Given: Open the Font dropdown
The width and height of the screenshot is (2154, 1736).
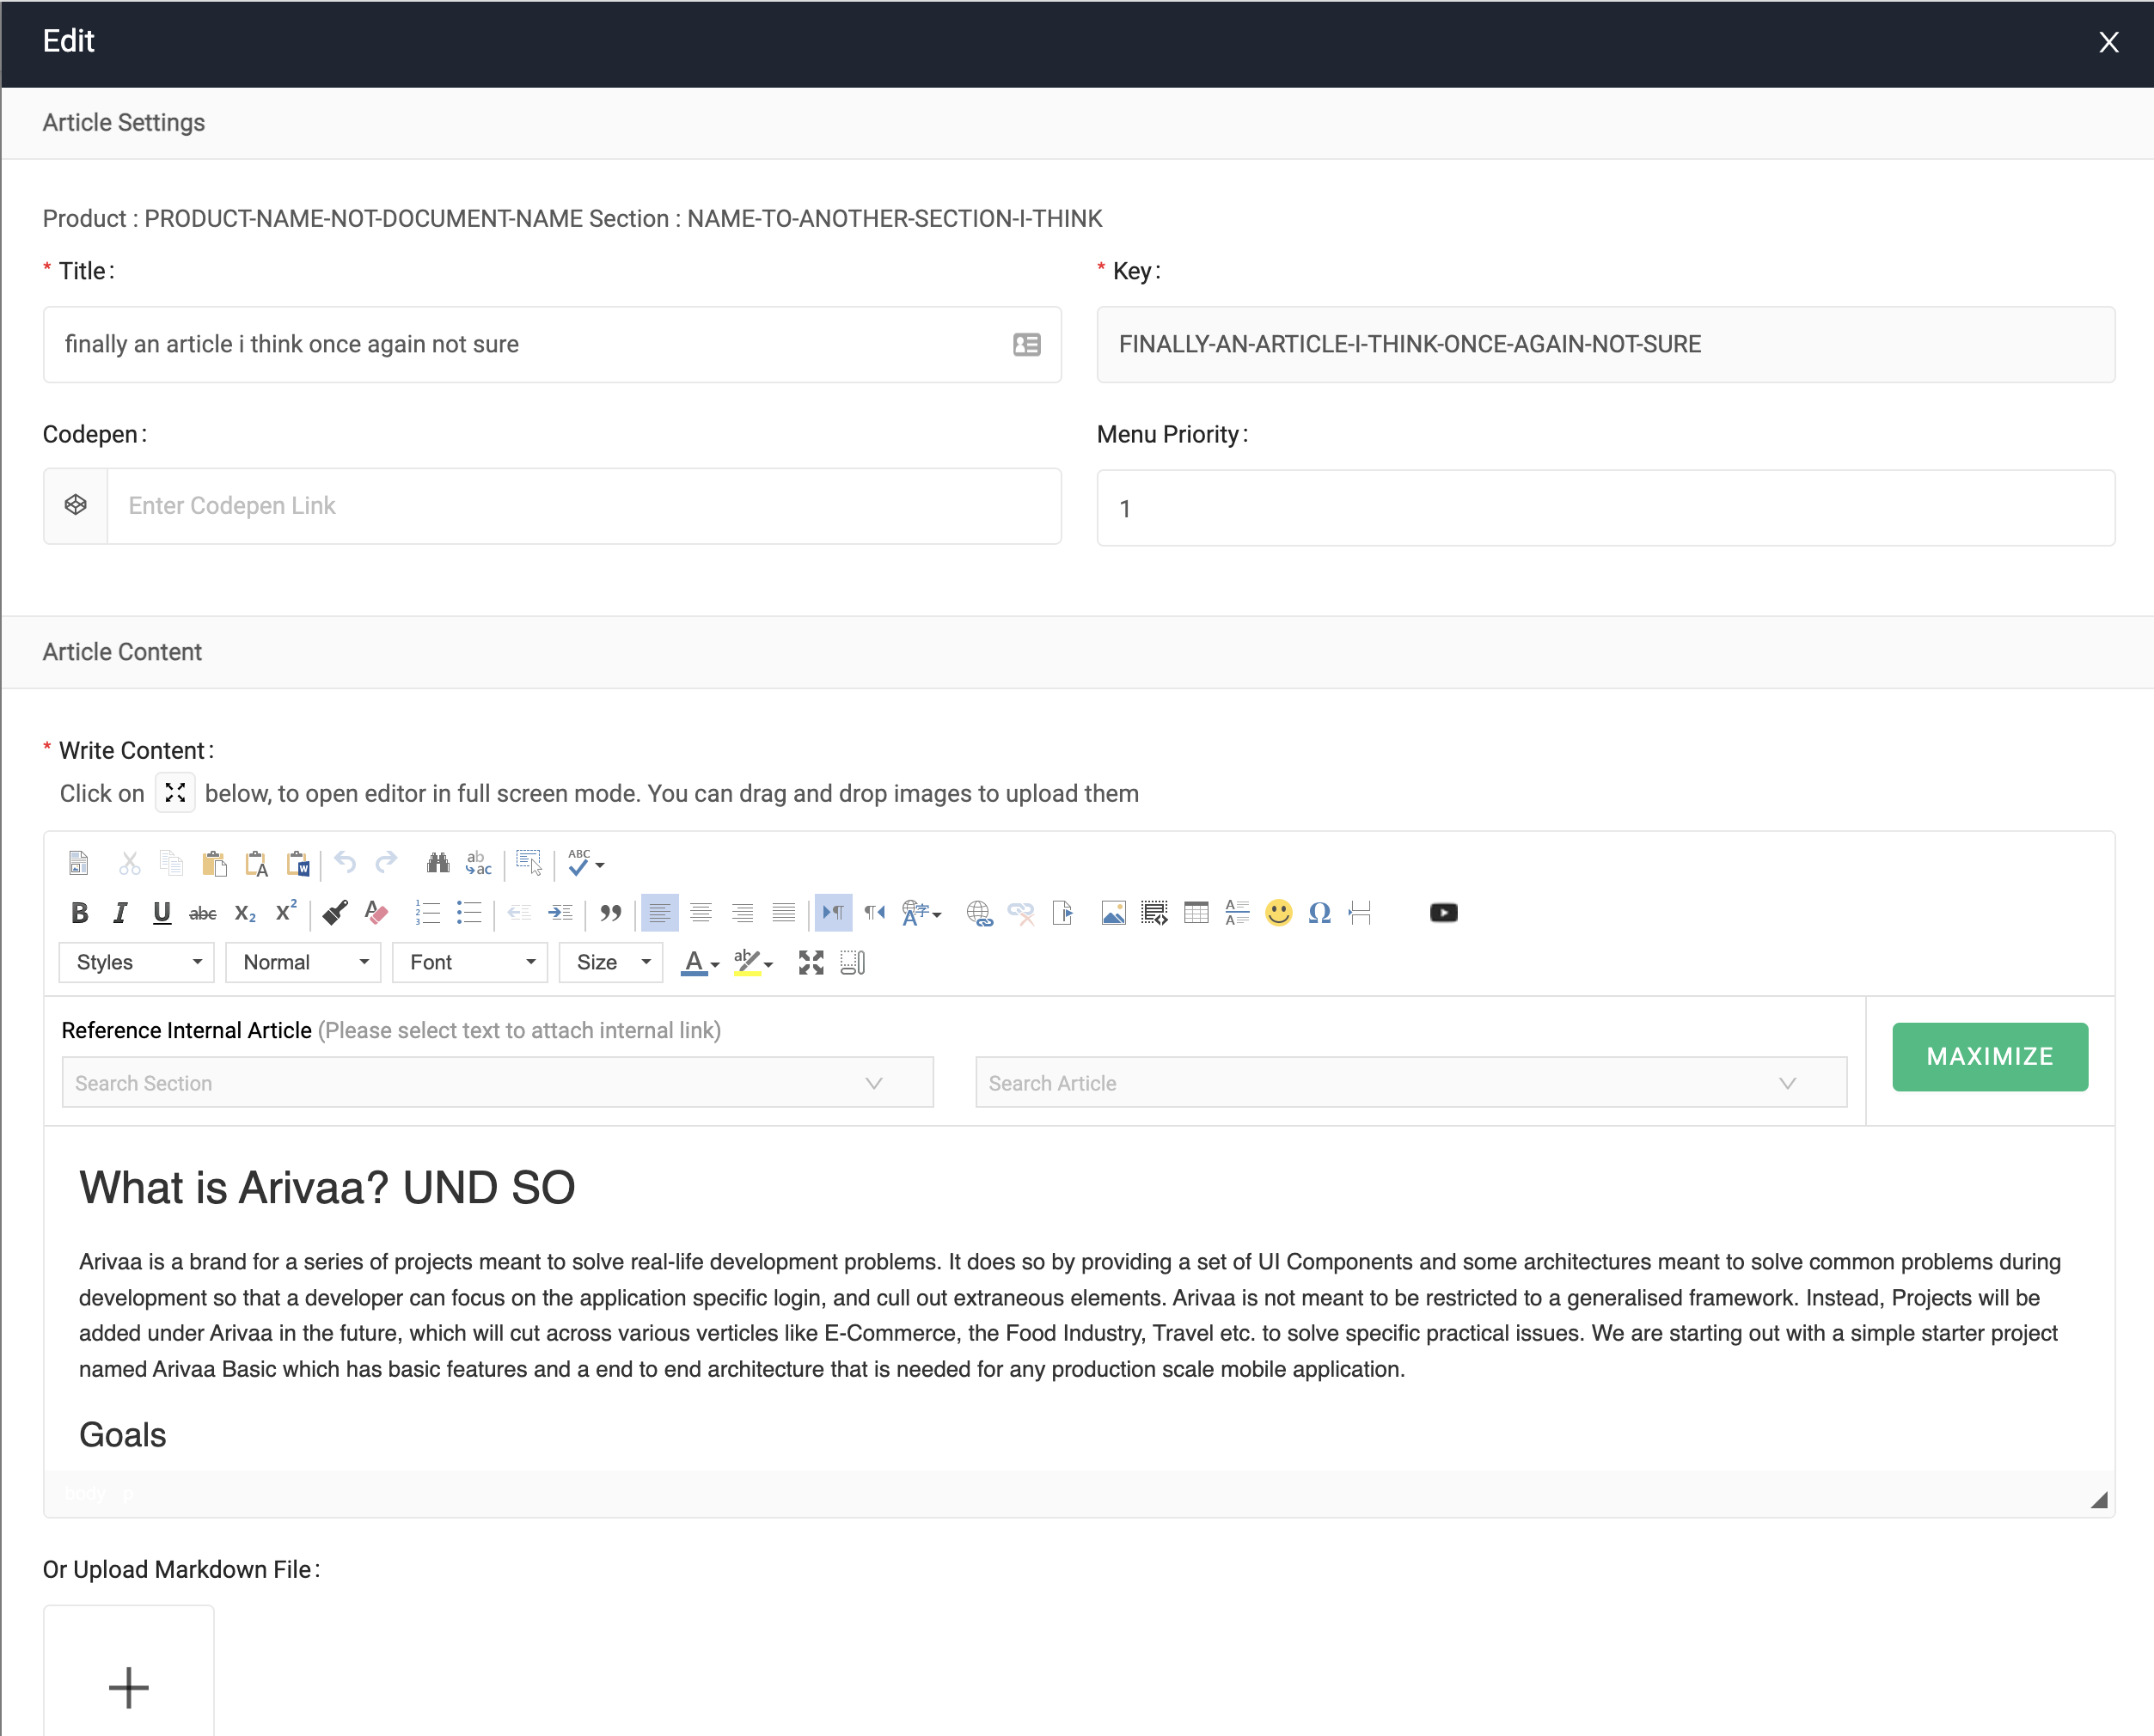Looking at the screenshot, I should [x=470, y=962].
